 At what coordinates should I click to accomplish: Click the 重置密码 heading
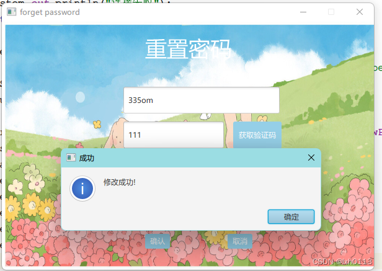coord(188,50)
